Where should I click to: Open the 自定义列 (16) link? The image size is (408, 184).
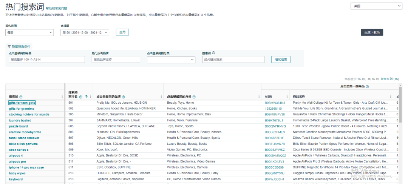point(389,79)
